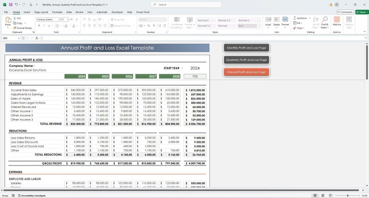Adjust the zoom slider
The height and width of the screenshot is (198, 369).
[x=348, y=195]
